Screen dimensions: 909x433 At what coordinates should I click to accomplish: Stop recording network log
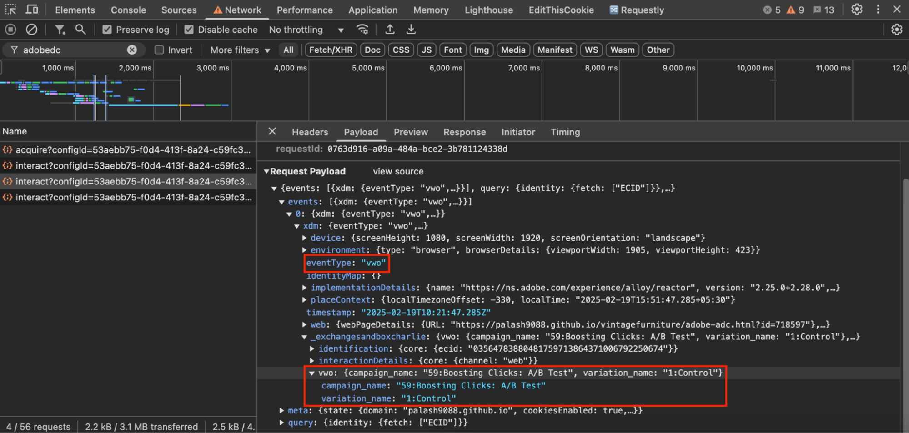(x=10, y=30)
